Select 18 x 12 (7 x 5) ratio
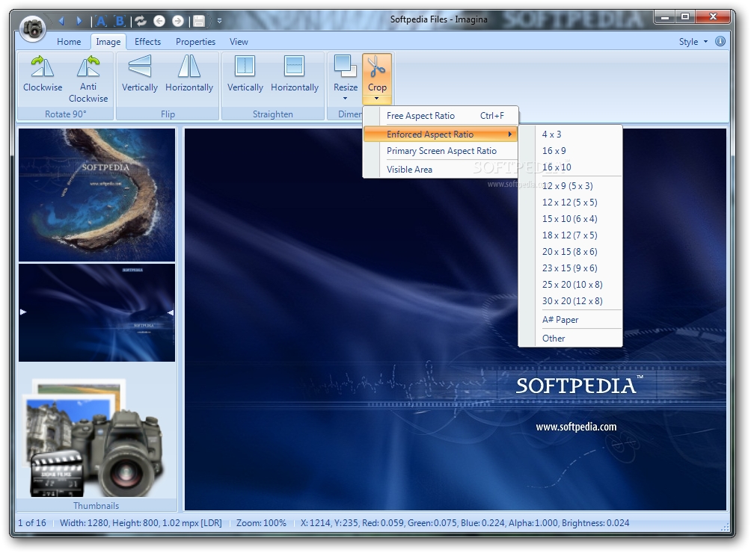The width and height of the screenshot is (751, 553). [571, 235]
